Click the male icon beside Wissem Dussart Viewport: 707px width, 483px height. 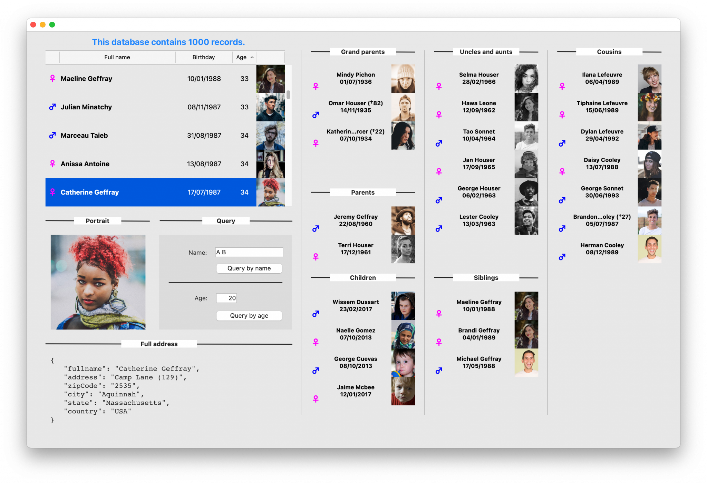click(316, 314)
